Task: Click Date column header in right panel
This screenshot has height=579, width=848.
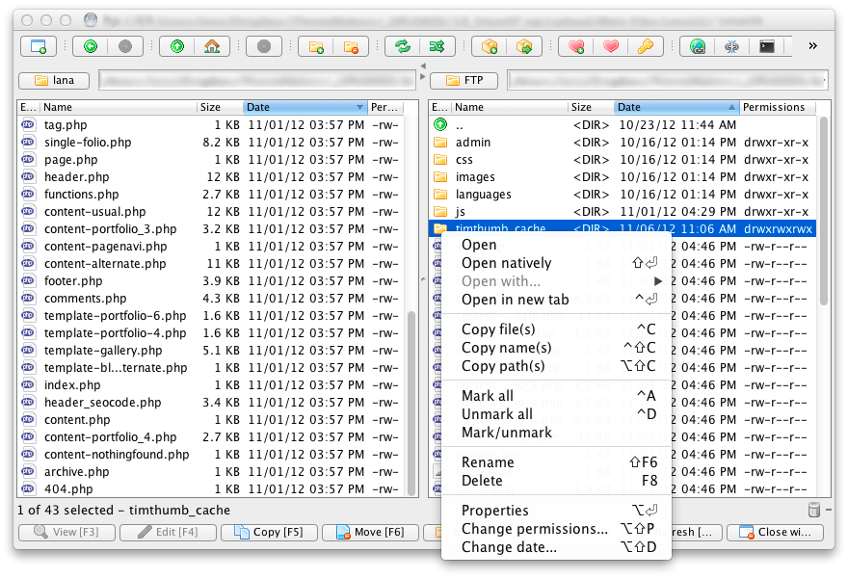Action: [676, 107]
